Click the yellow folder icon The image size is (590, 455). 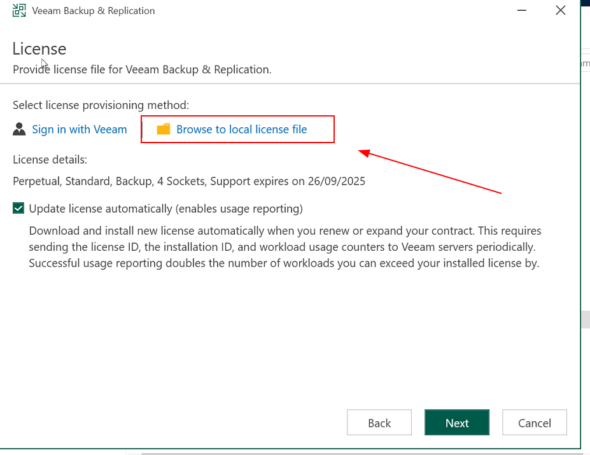(164, 129)
